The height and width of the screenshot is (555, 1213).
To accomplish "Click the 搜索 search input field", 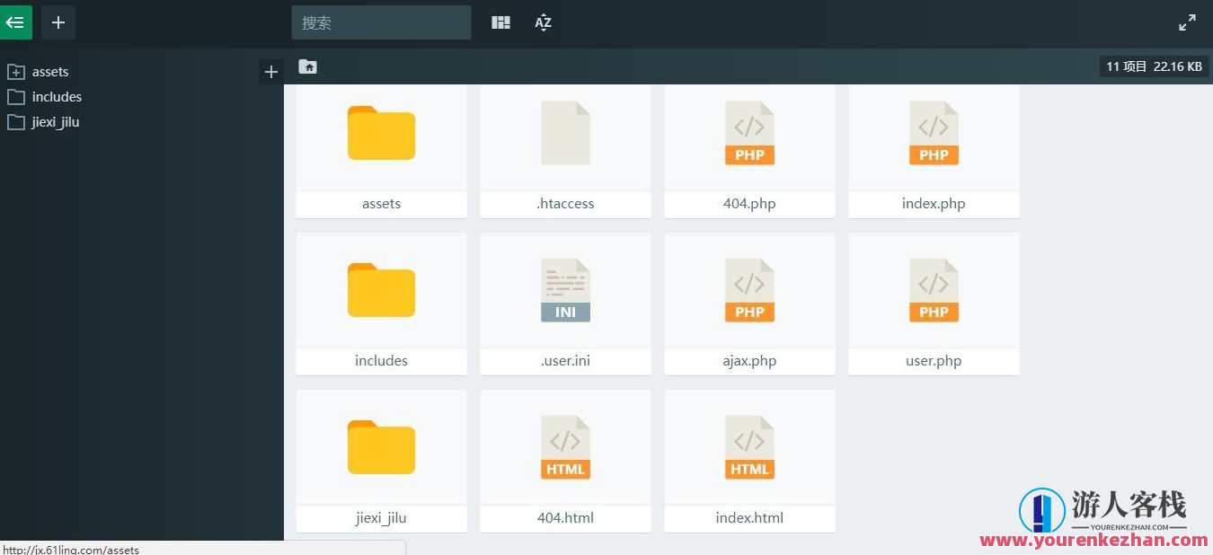I will 381,22.
